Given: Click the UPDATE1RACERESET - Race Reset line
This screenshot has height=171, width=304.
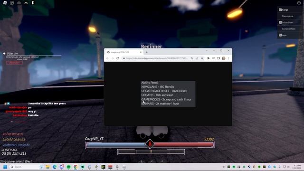Looking at the screenshot, I should [x=164, y=91].
